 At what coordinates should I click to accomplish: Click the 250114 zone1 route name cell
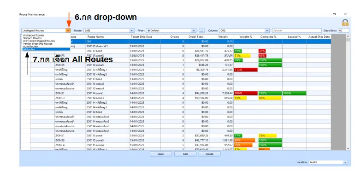(x=107, y=93)
